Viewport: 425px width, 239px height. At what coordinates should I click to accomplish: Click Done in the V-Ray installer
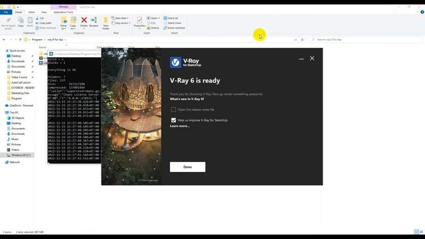tap(187, 167)
